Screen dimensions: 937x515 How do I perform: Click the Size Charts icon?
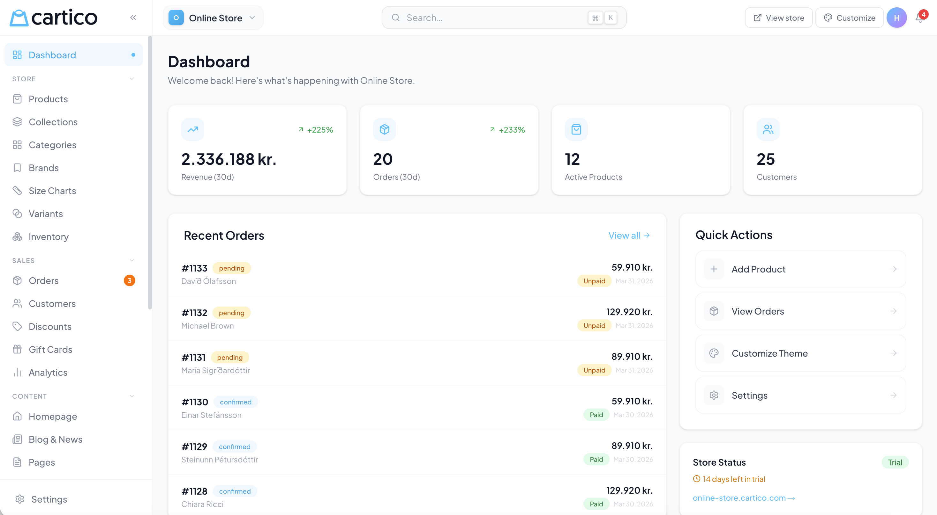point(18,191)
